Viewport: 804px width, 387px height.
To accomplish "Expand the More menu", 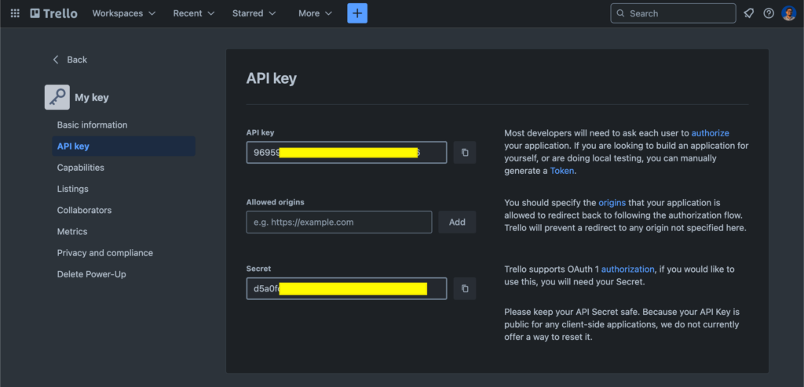I will pyautogui.click(x=316, y=13).
